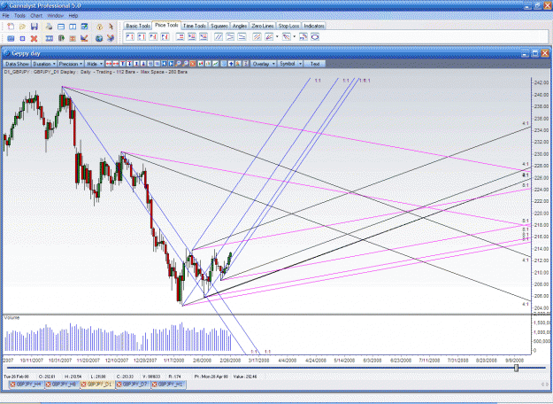Open the Overlay dropdown

click(x=264, y=64)
